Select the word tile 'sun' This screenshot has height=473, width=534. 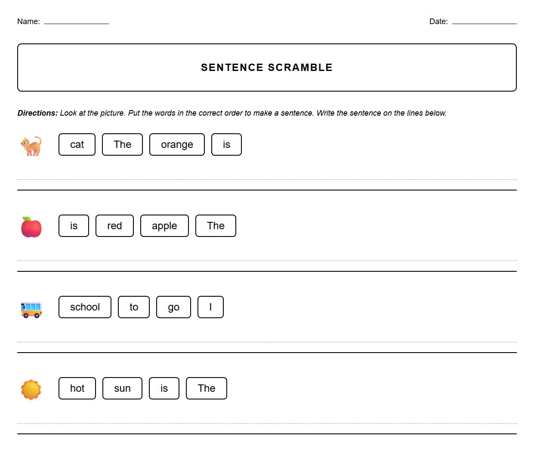(x=122, y=388)
